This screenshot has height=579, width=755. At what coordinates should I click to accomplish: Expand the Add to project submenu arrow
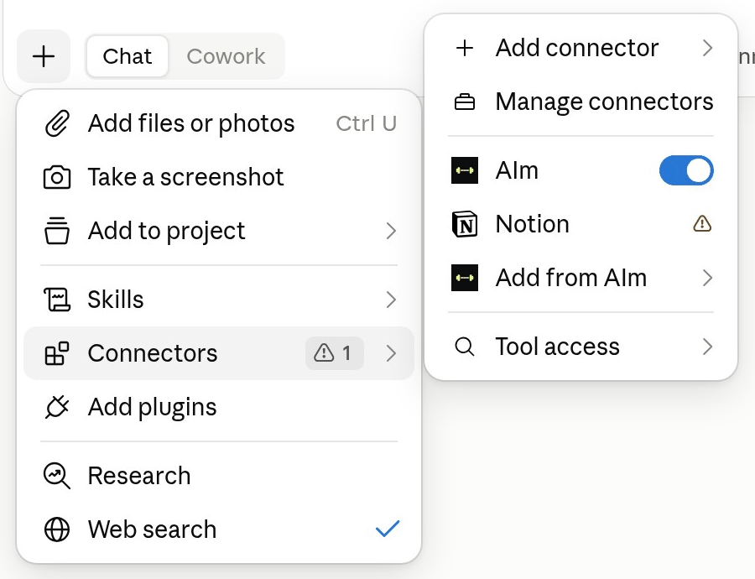pos(391,231)
